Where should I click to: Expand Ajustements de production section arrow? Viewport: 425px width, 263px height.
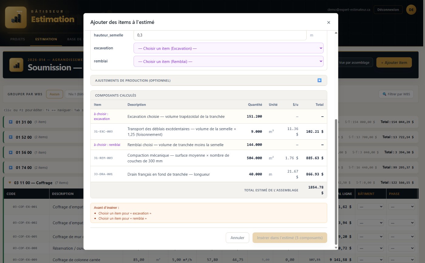[319, 80]
